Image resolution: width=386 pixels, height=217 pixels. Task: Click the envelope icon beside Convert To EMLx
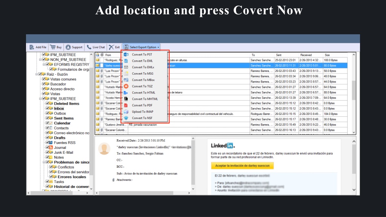pyautogui.click(x=126, y=67)
